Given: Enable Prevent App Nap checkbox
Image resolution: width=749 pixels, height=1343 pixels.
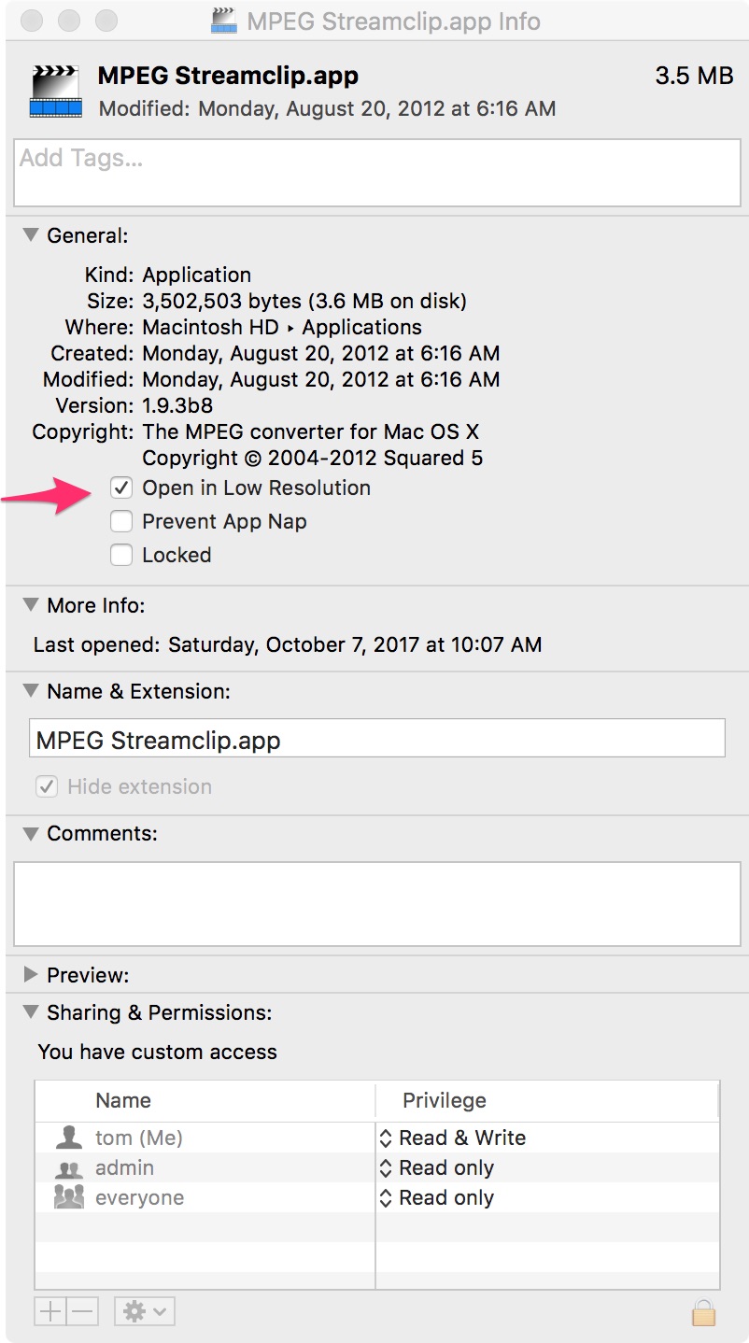Looking at the screenshot, I should [x=121, y=521].
